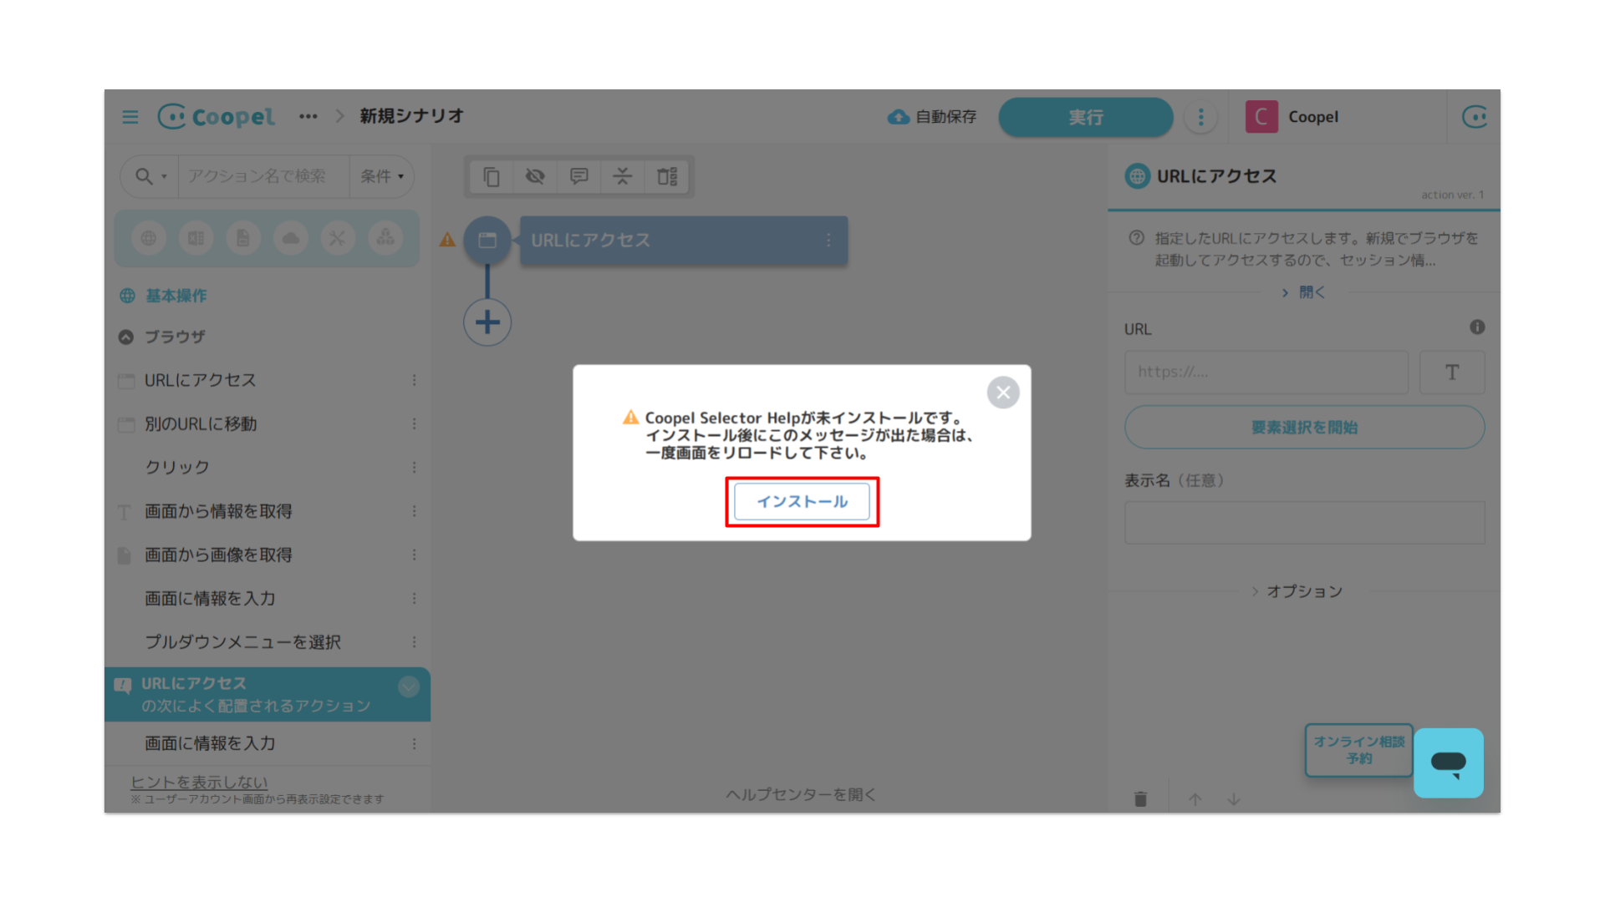Open the 条件 filter dropdown
Viewport: 1605px width, 902px height.
(x=381, y=176)
